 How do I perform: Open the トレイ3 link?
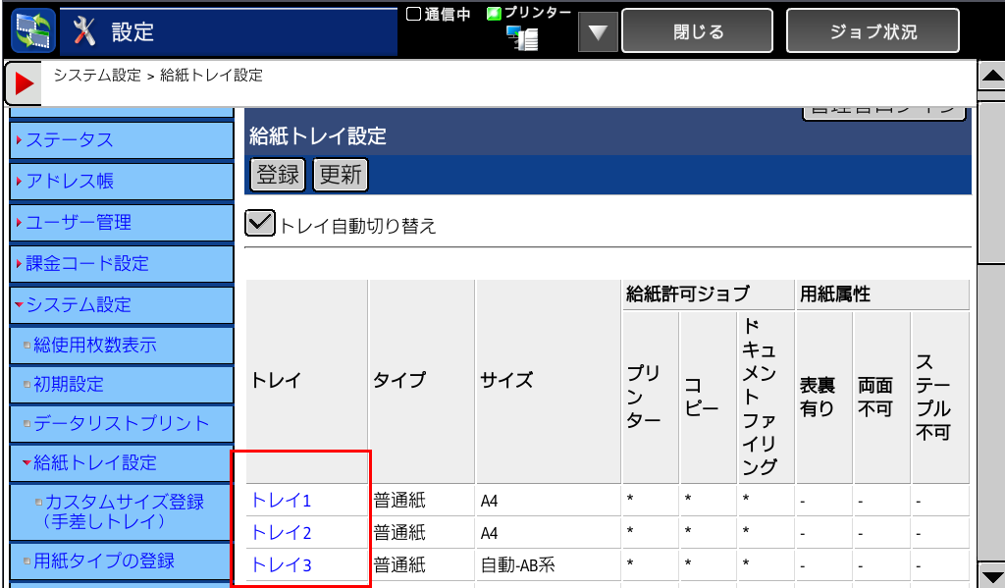click(281, 564)
